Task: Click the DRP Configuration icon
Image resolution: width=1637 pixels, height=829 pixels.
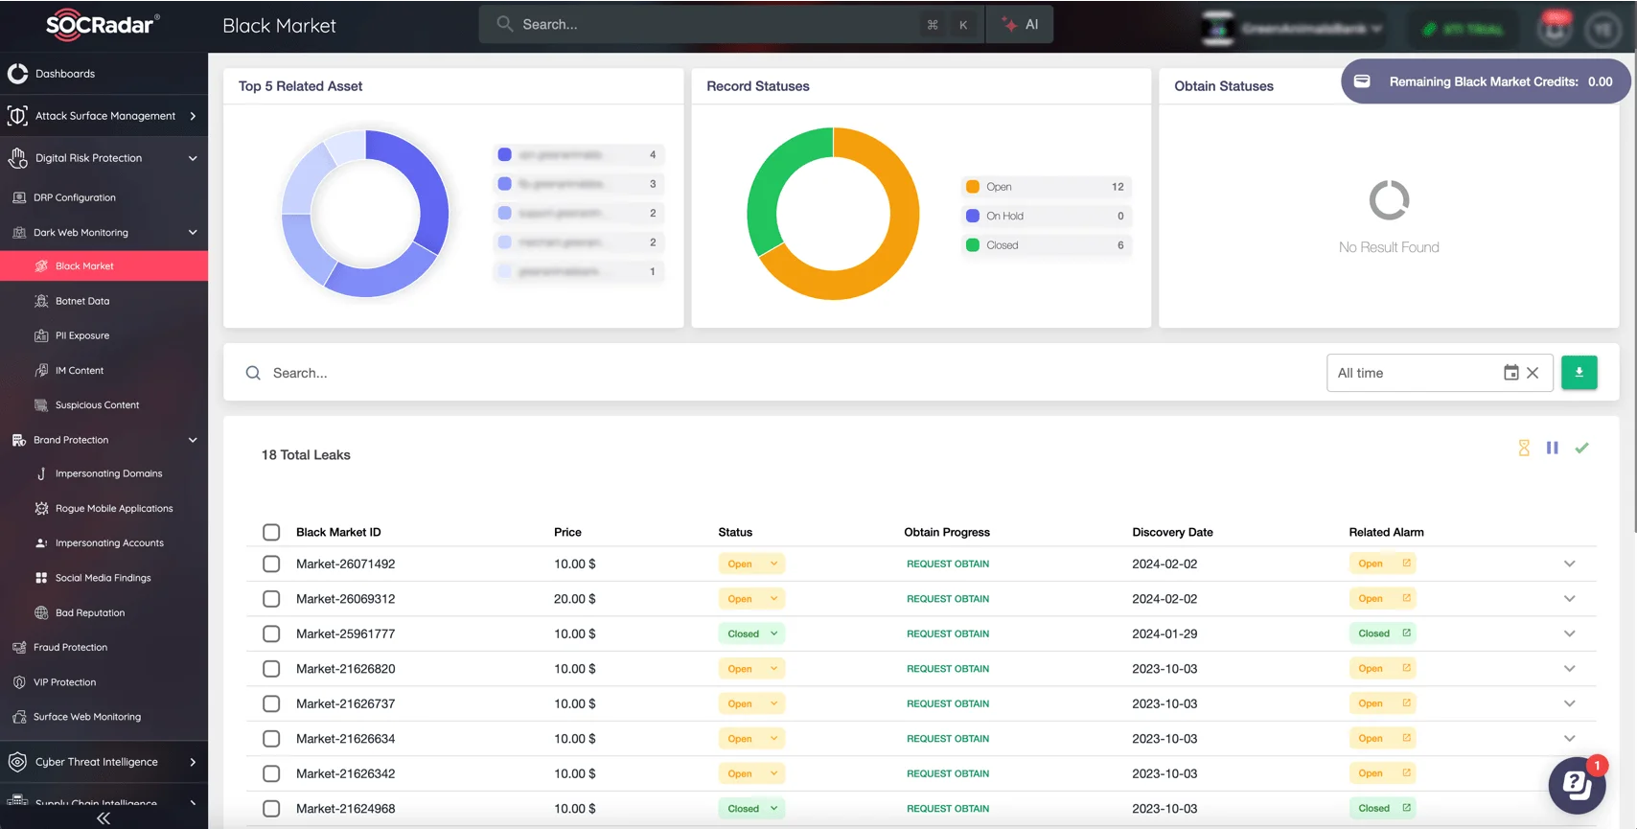Action: click(x=19, y=197)
